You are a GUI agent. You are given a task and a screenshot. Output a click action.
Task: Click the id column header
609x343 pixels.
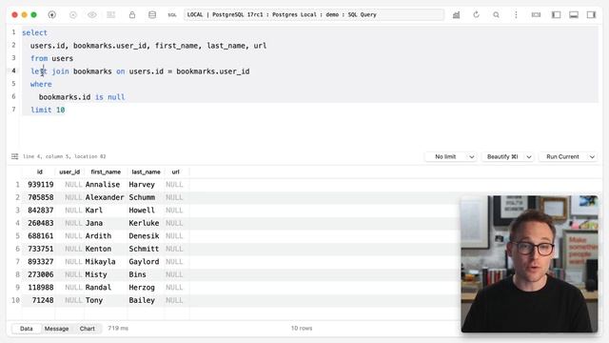coord(39,171)
